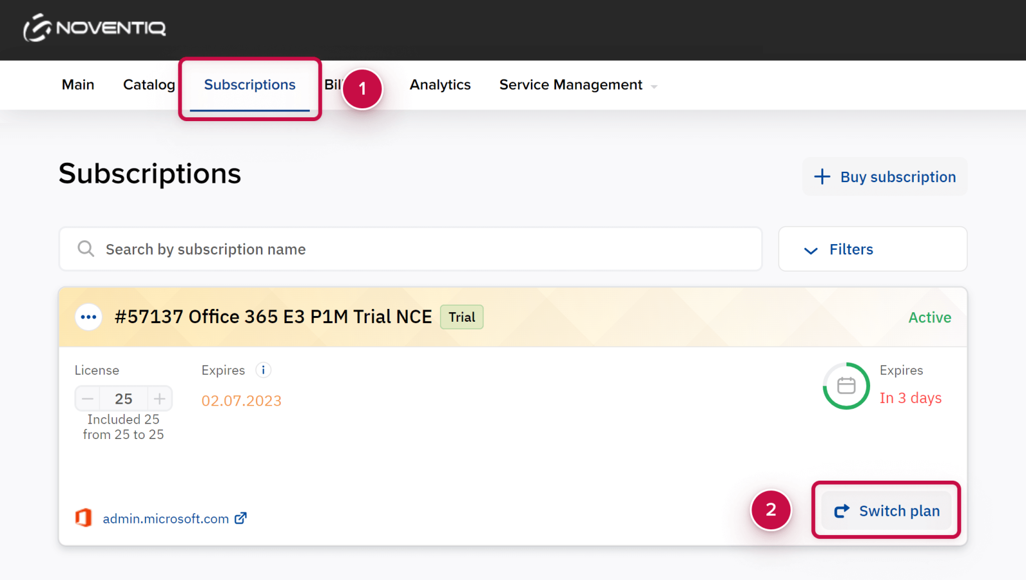Click the Expires info icon

(263, 370)
